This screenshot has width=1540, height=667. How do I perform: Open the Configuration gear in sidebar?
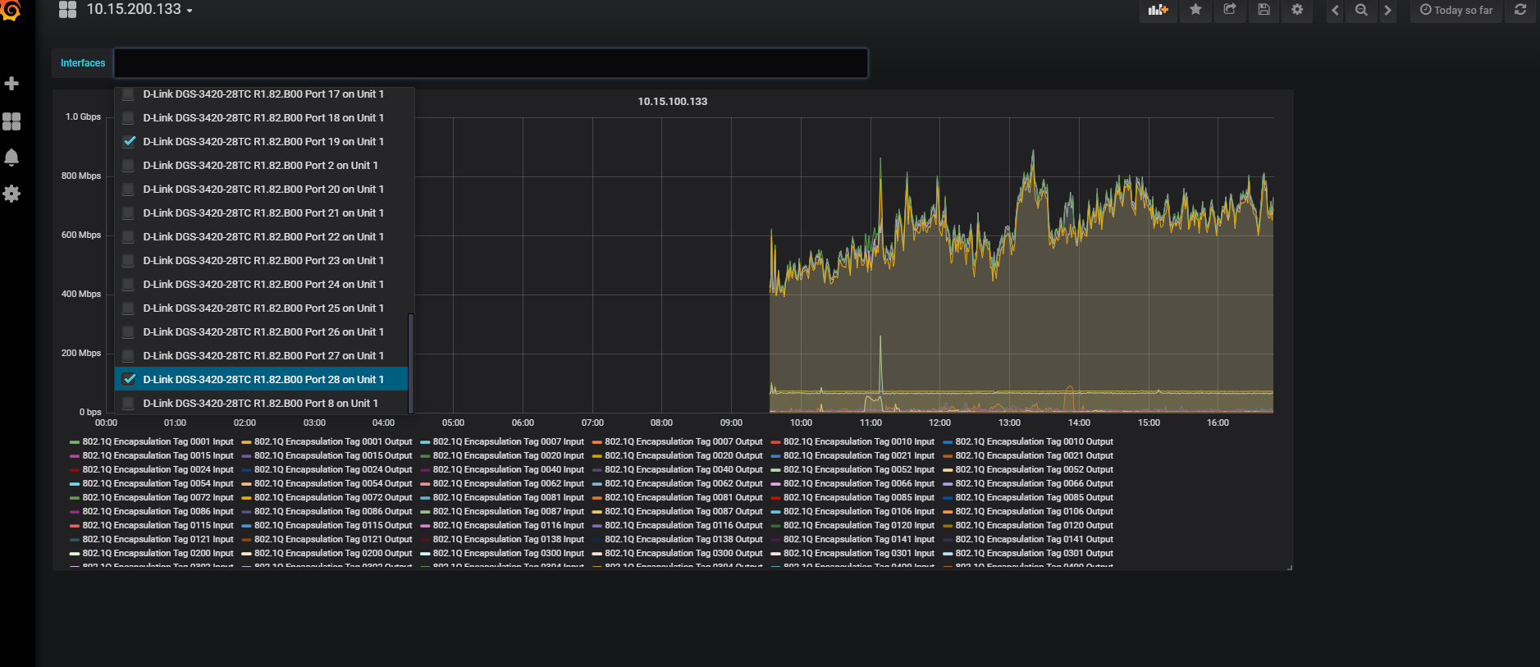(11, 194)
